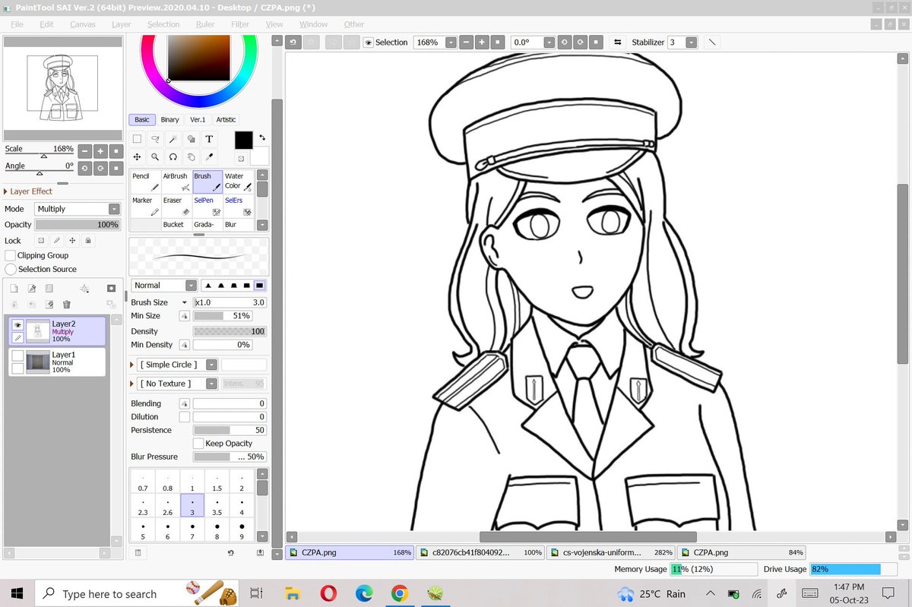
Task: Select the Text tool
Action: [x=209, y=139]
